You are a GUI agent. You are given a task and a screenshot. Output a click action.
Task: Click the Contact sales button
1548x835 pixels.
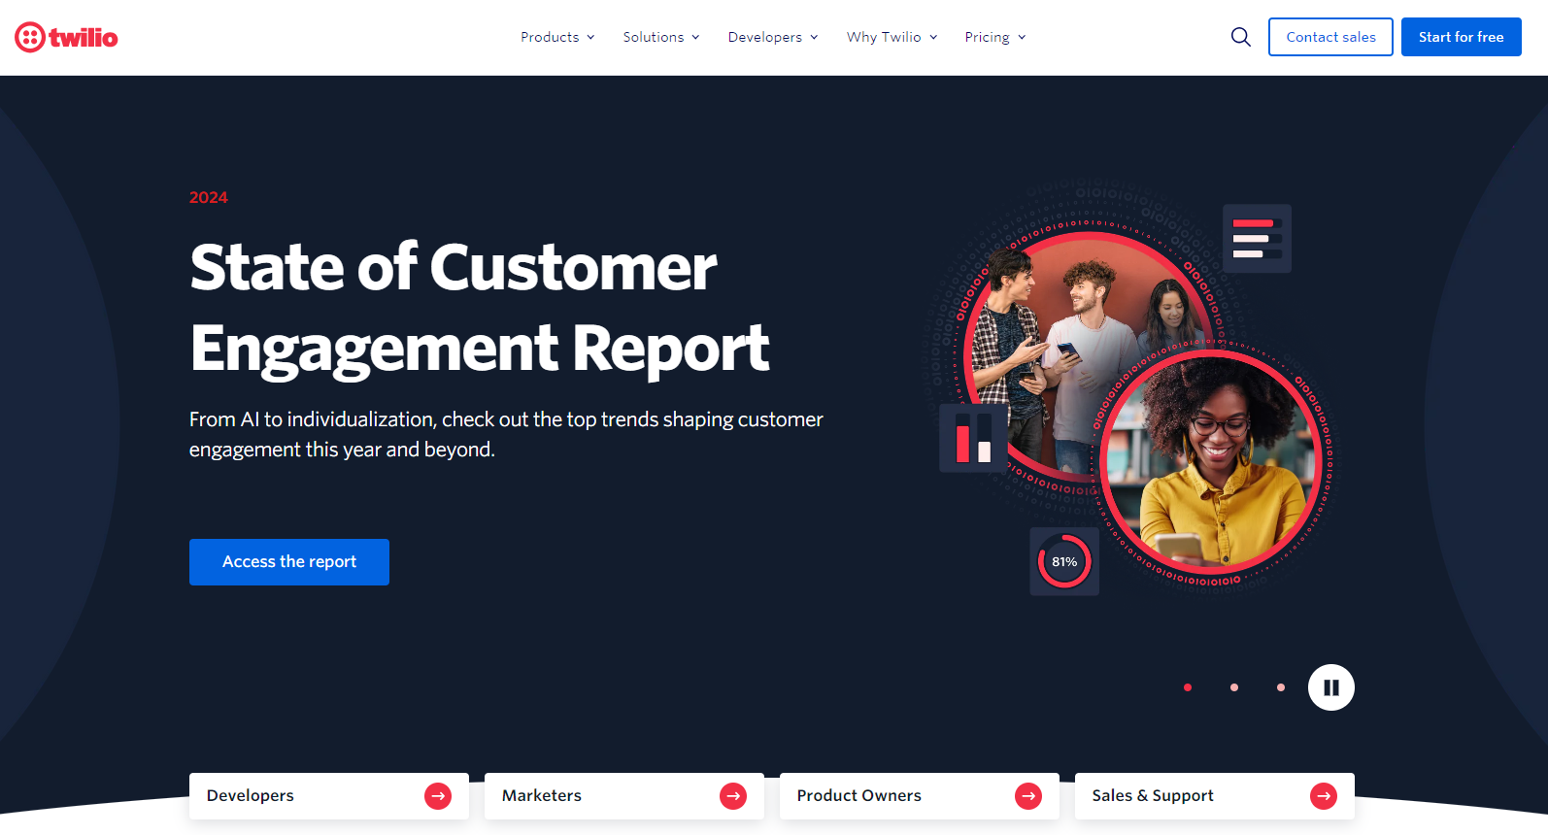(x=1330, y=37)
